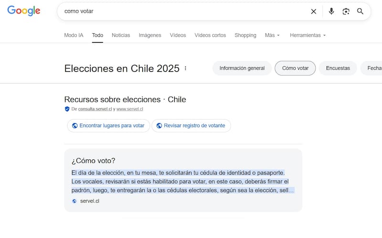Clear the search text with X icon
382x238 pixels.
(314, 11)
